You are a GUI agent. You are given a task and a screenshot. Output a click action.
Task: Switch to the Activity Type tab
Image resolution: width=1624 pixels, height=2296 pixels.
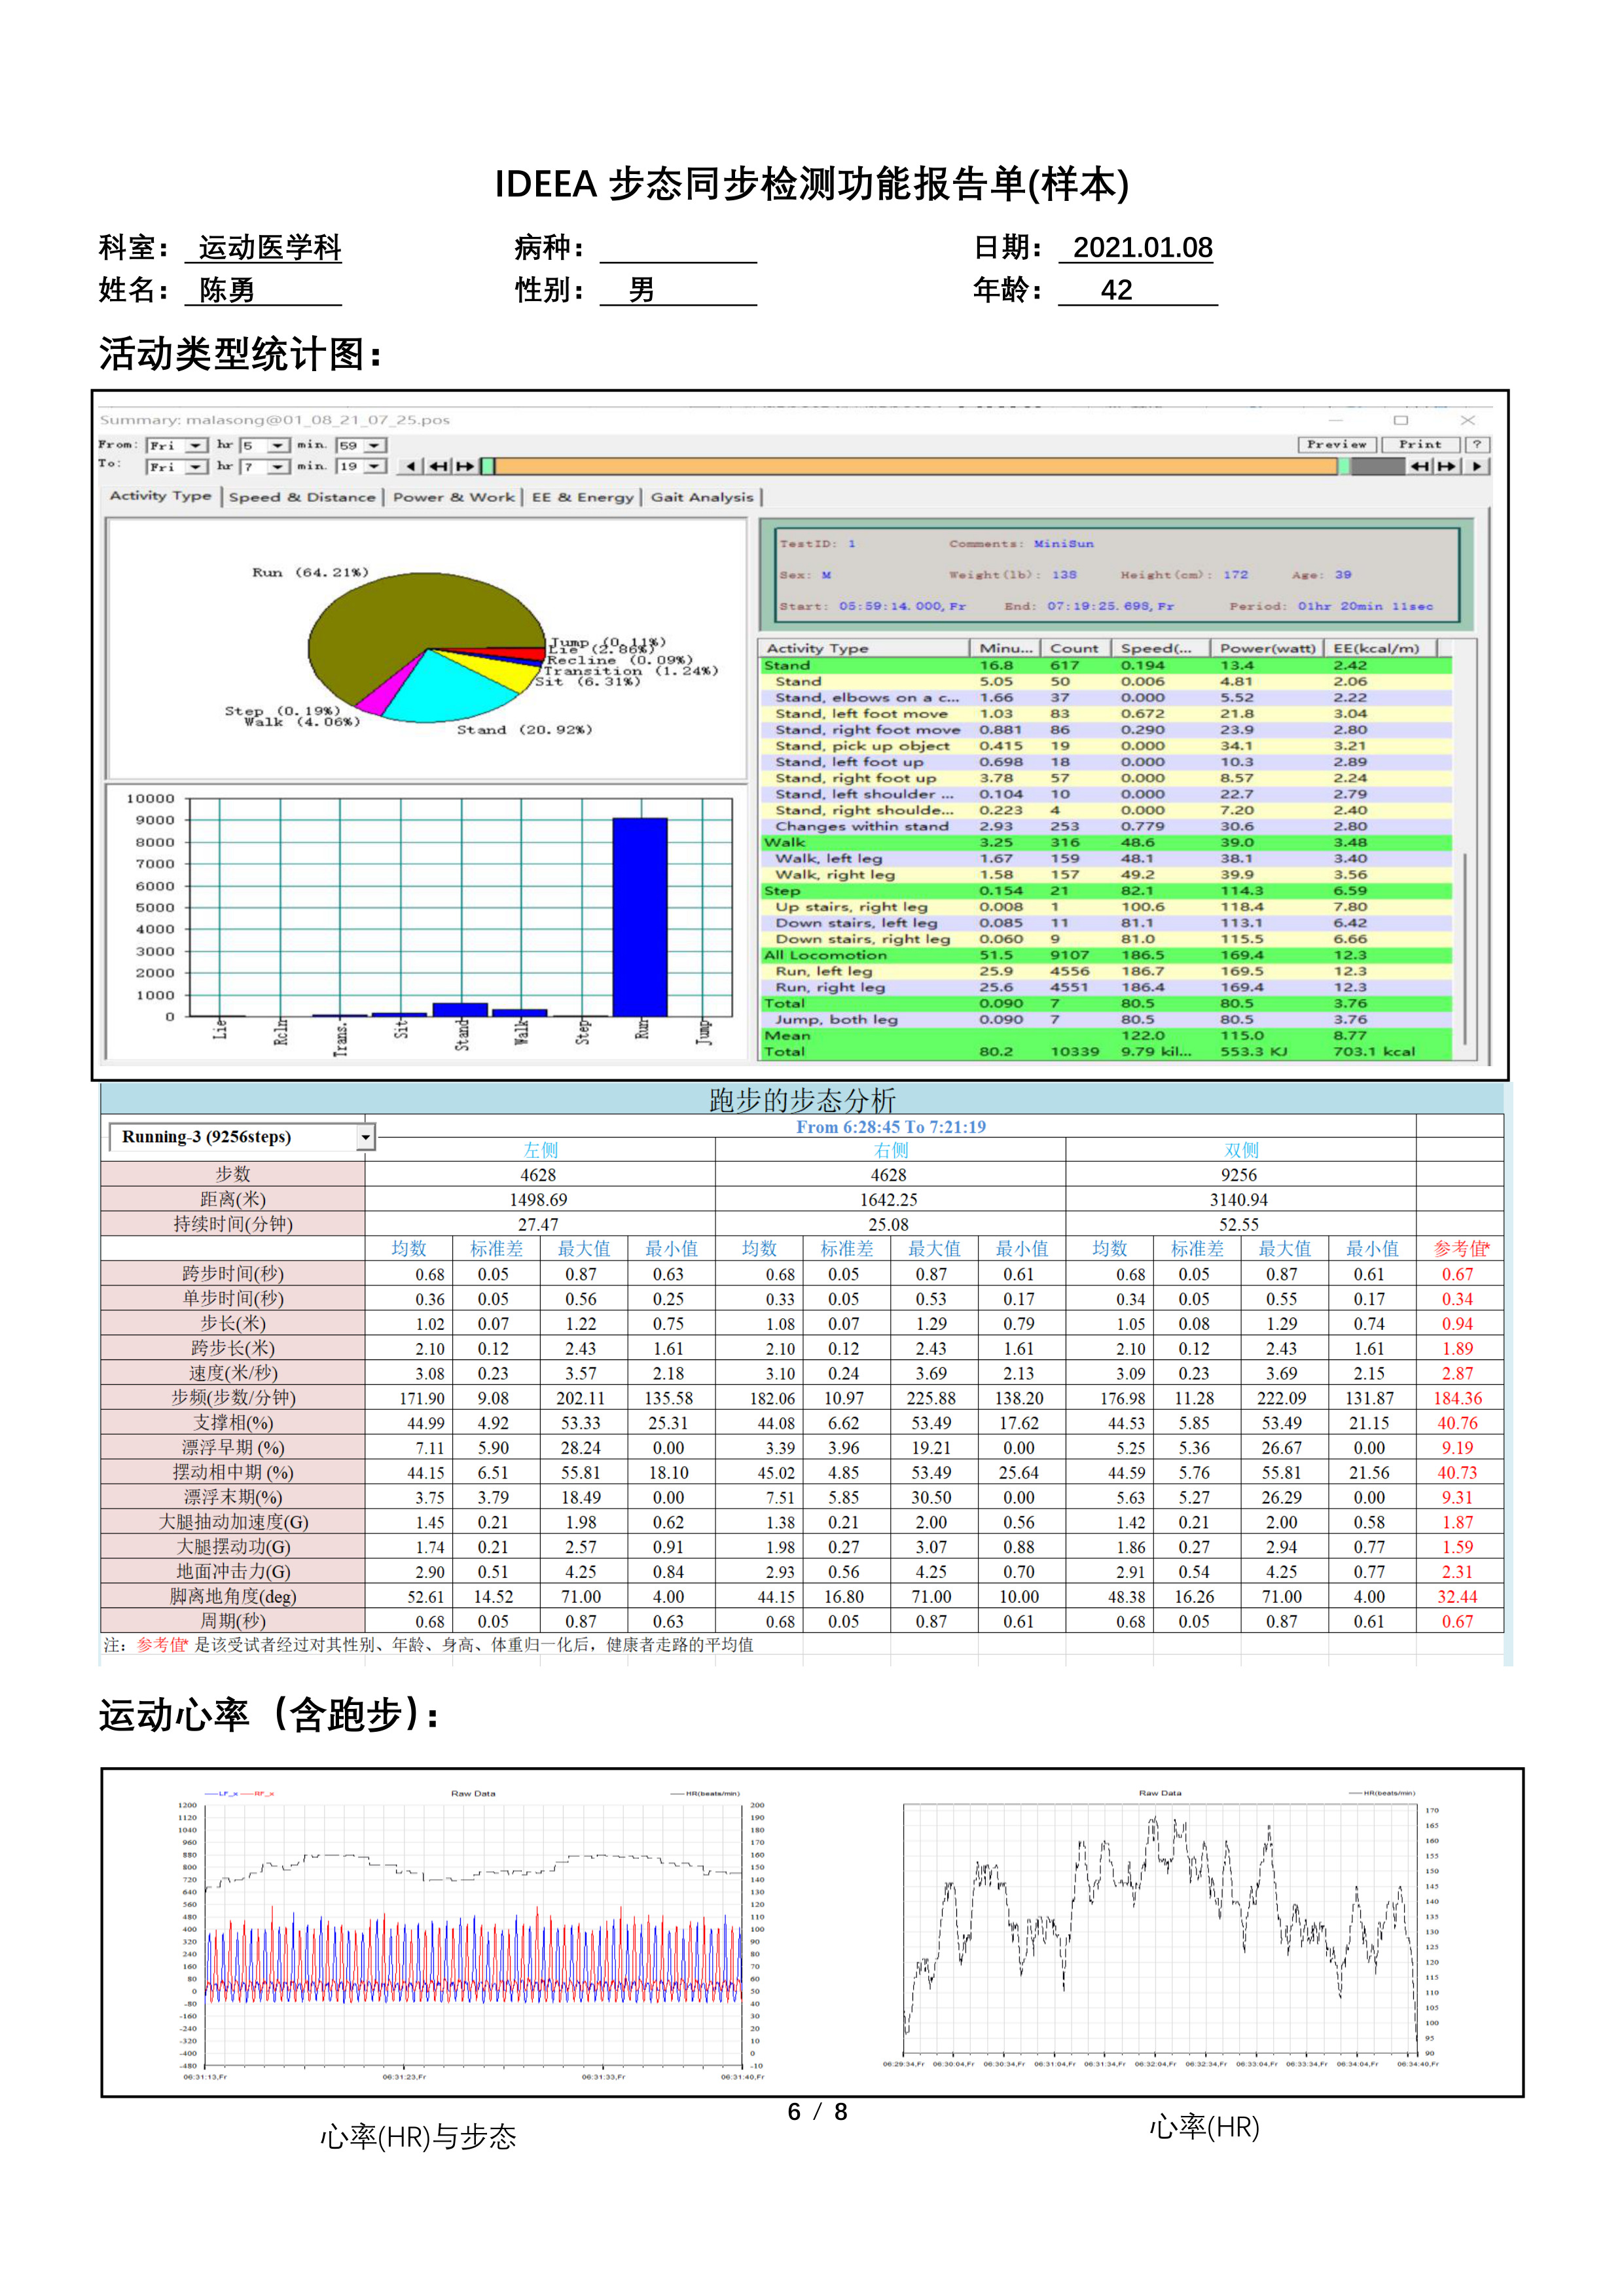coord(160,496)
